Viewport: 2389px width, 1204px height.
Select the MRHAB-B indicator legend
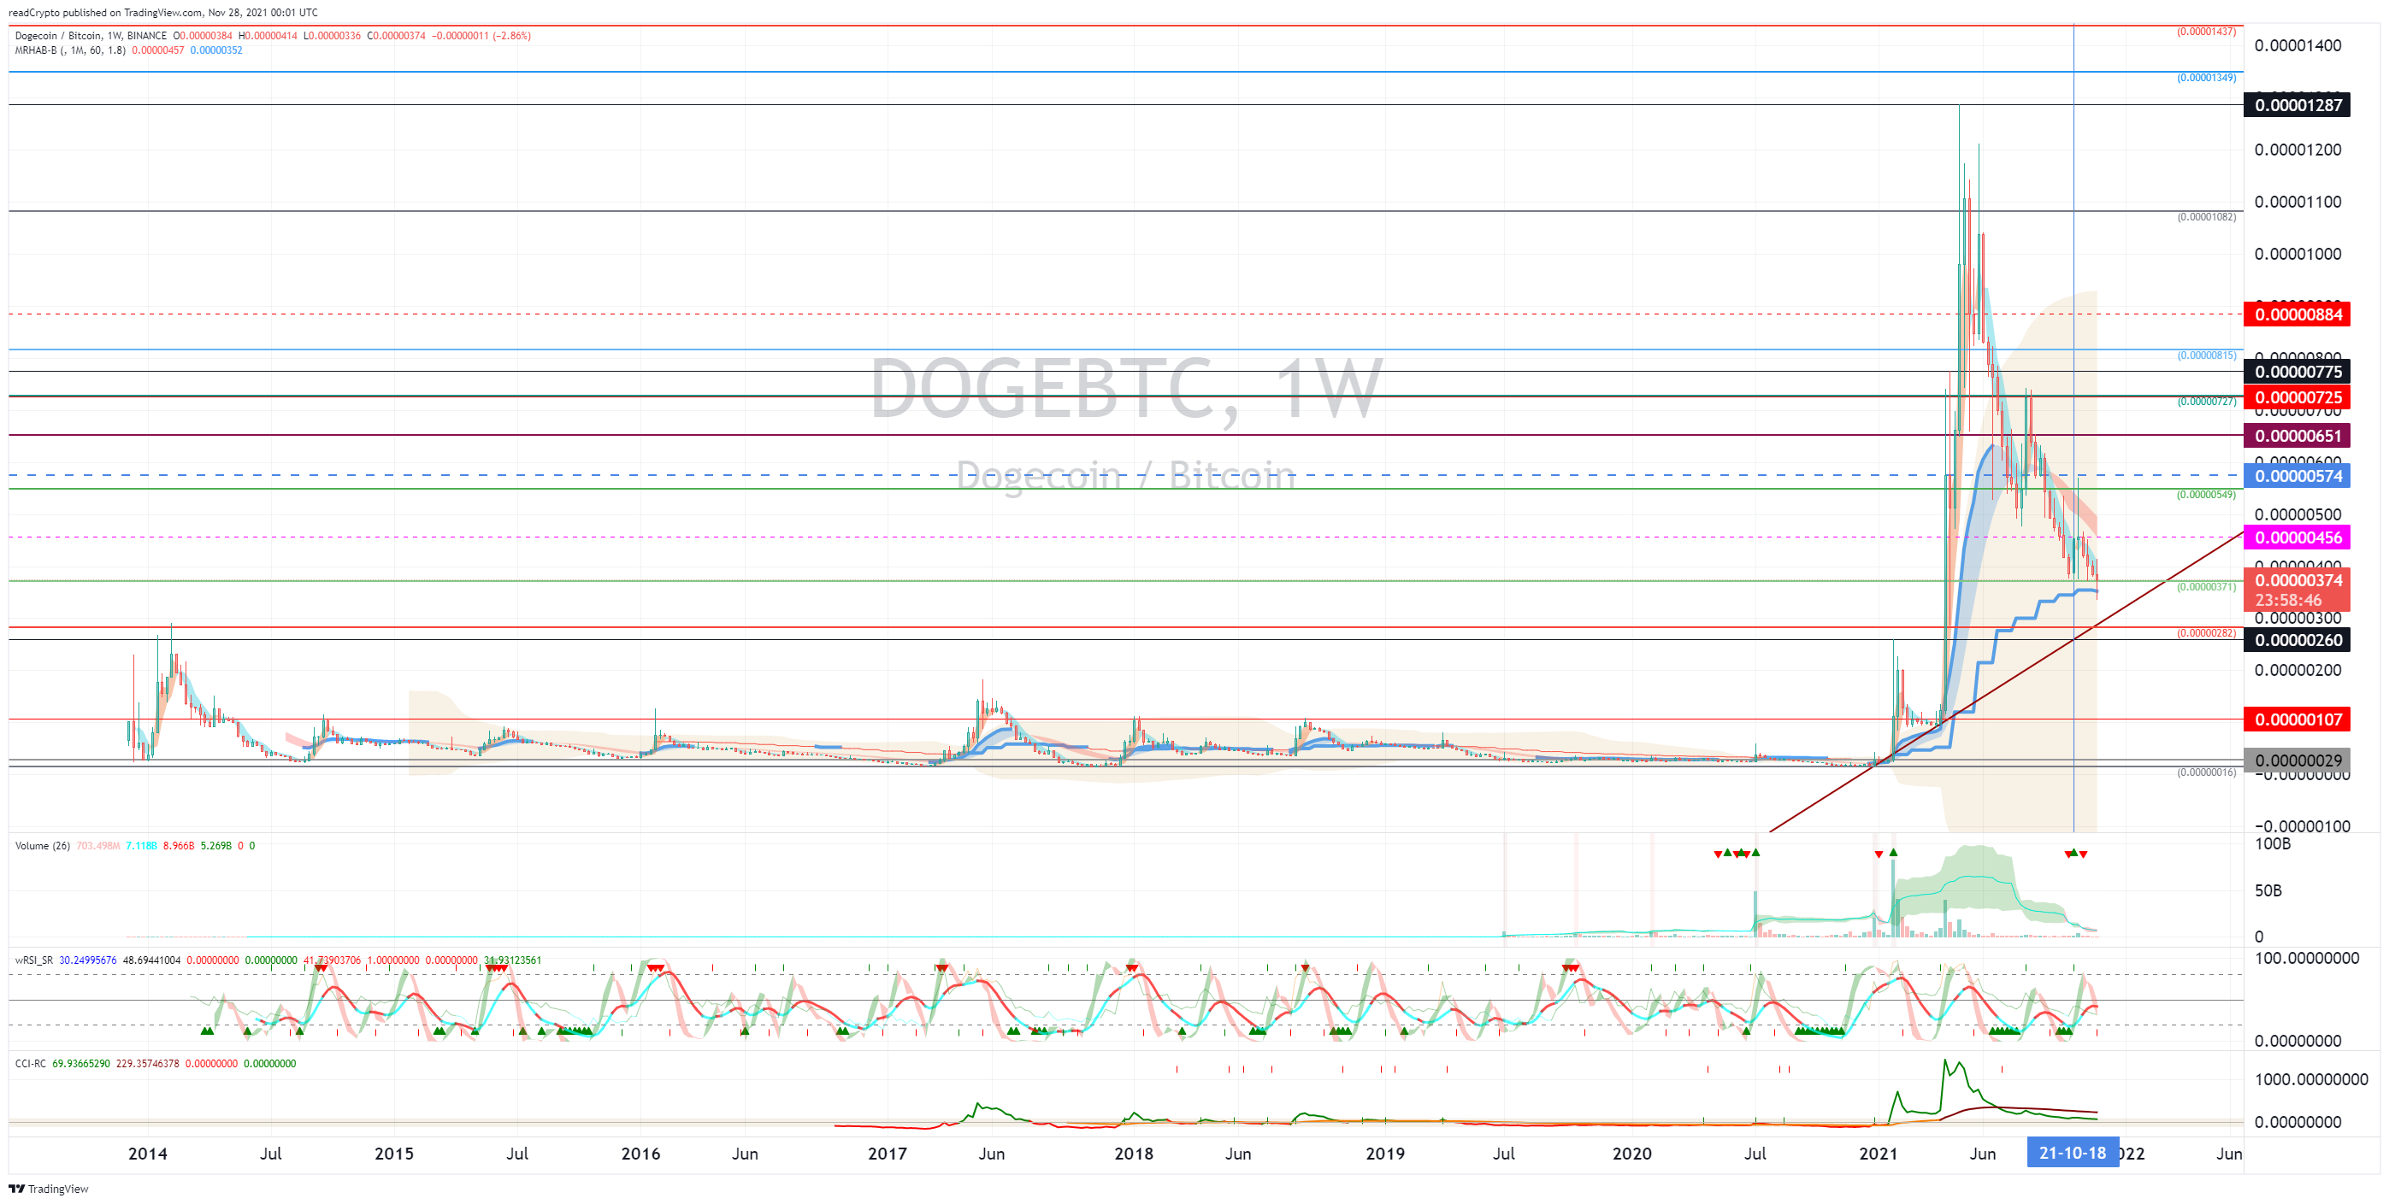click(70, 50)
